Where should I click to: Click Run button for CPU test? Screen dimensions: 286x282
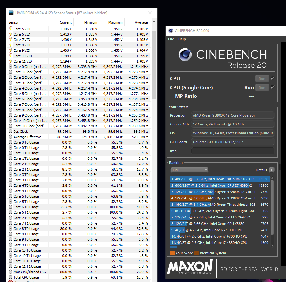click(262, 79)
